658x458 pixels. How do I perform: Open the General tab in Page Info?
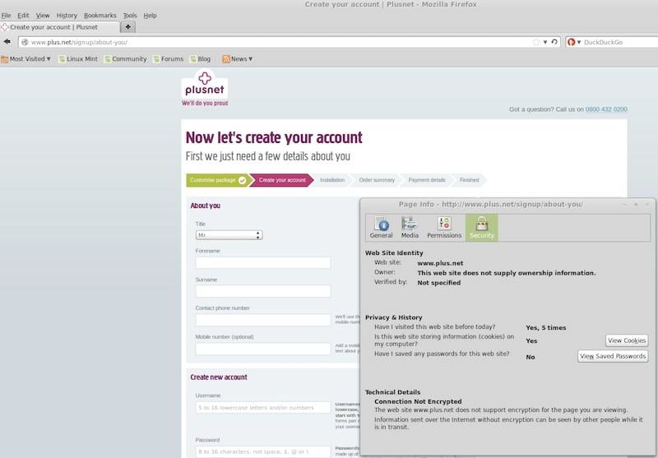click(x=381, y=228)
